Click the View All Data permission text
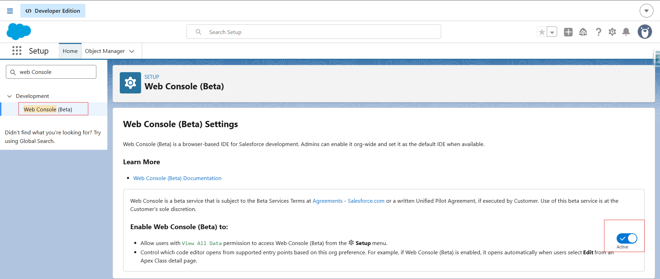This screenshot has height=279, width=660. click(x=202, y=243)
